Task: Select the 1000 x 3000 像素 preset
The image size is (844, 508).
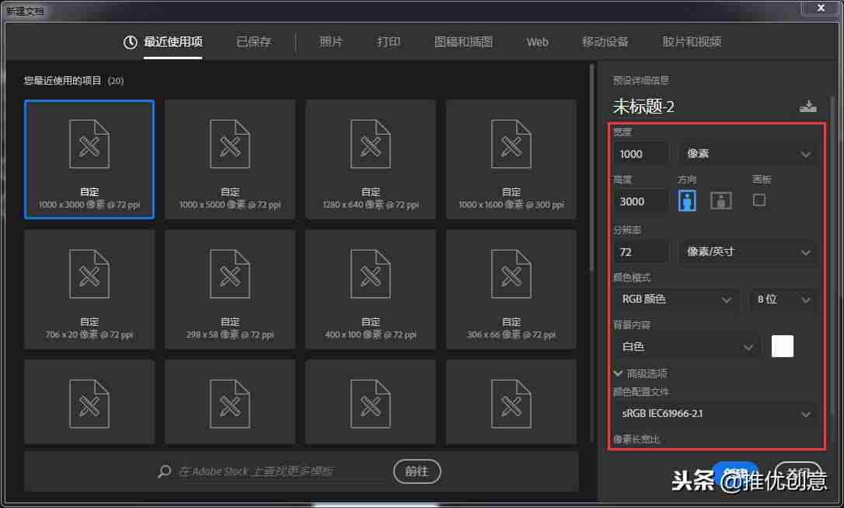Action: pyautogui.click(x=89, y=159)
